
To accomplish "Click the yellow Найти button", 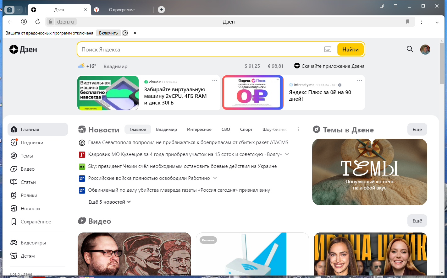I will tap(350, 50).
